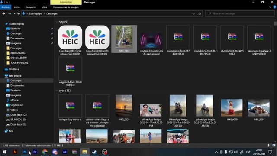Click 'Este equipo' in address bar
The width and height of the screenshot is (277, 156).
coord(35,13)
